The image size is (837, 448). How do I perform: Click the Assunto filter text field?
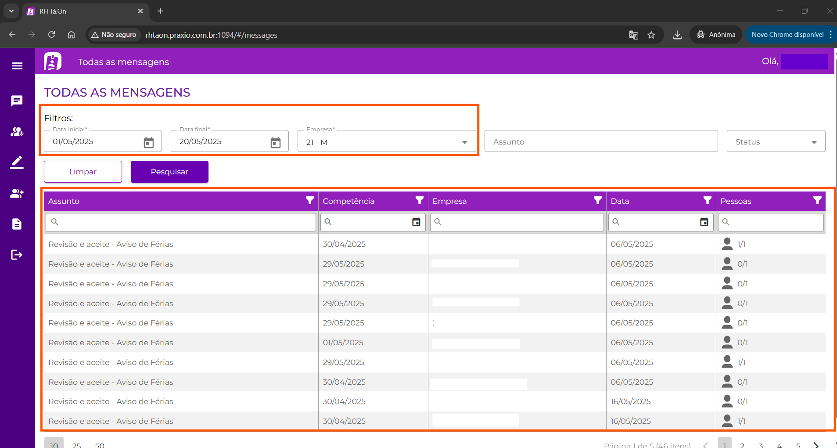601,141
